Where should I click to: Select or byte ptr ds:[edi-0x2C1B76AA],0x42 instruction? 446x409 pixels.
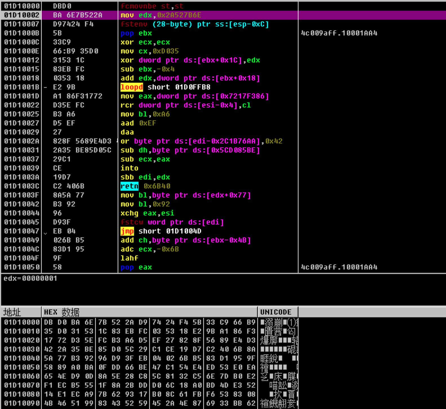pos(201,141)
